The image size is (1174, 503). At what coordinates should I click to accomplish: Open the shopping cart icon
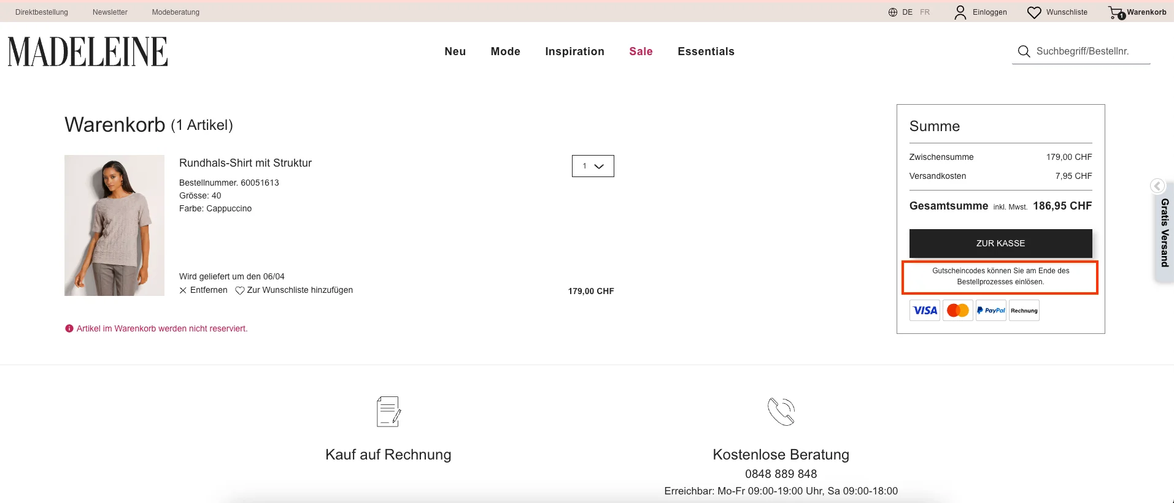(1116, 12)
